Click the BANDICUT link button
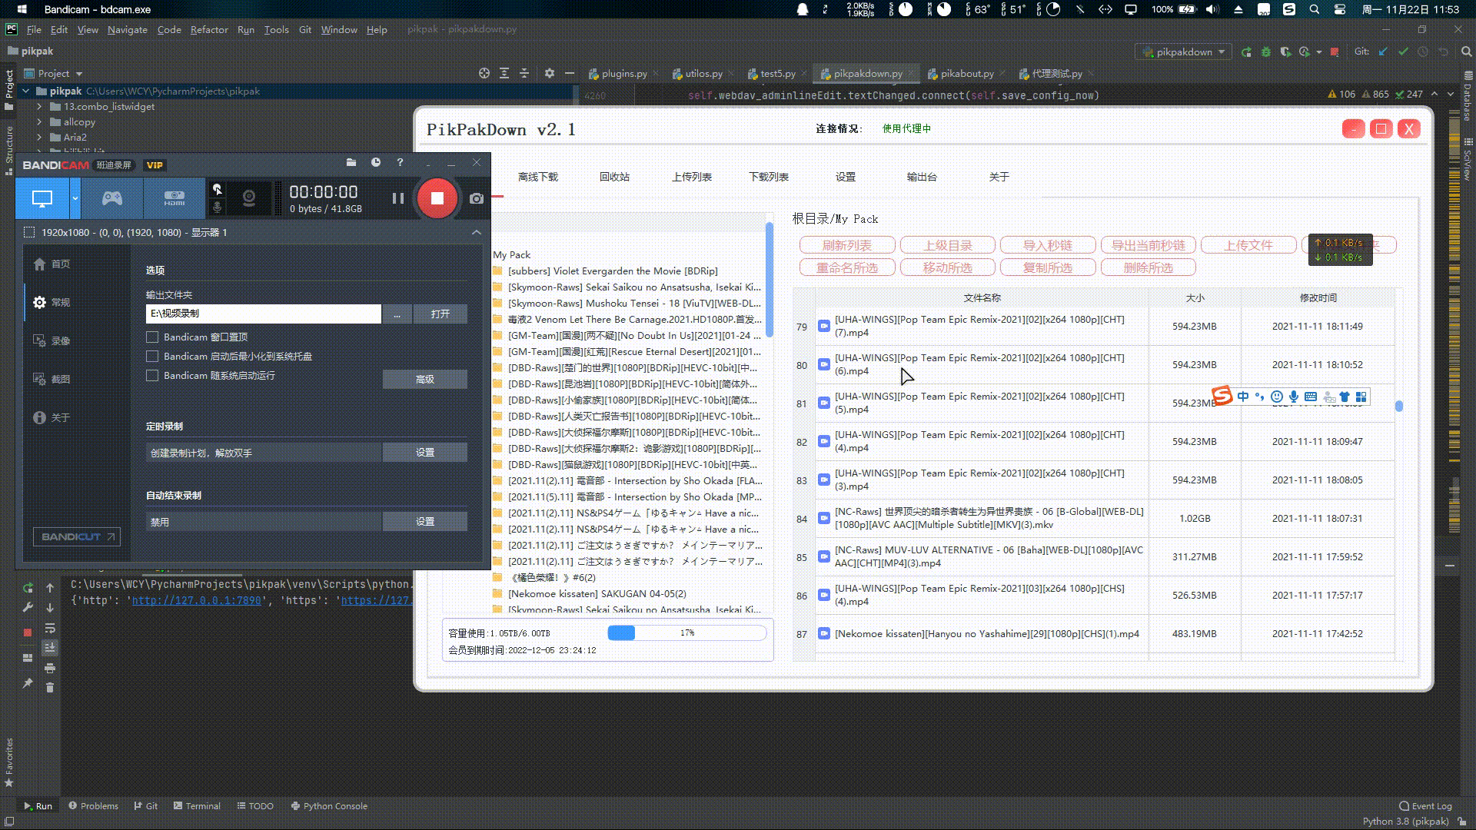The height and width of the screenshot is (830, 1476). [77, 536]
